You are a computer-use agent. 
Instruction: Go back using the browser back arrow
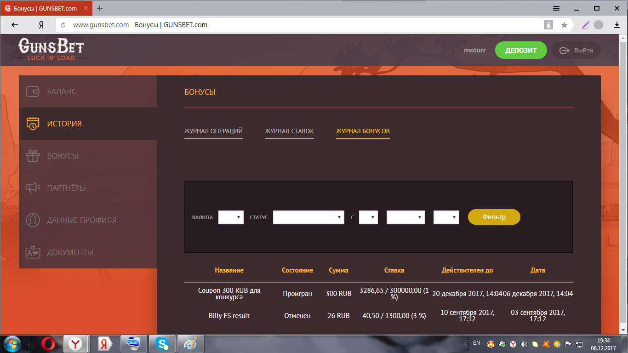[x=15, y=25]
